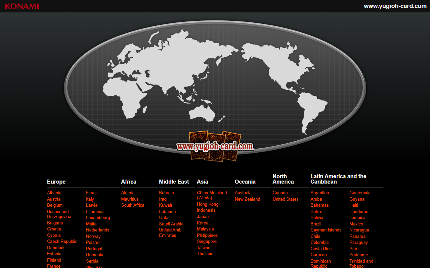This screenshot has height=268, width=430.
Task: Open the Japan link
Action: (x=203, y=216)
